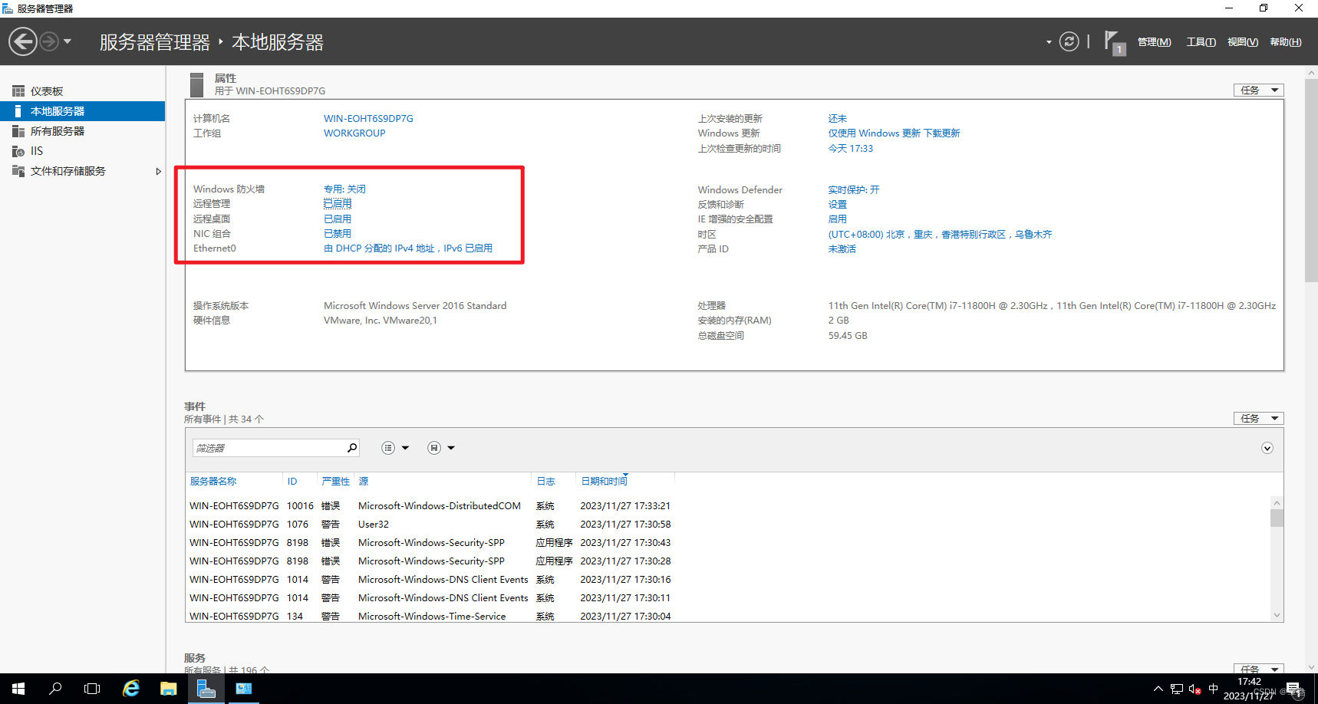Click 今天 17:33 last checked link
The height and width of the screenshot is (704, 1318).
pos(850,149)
